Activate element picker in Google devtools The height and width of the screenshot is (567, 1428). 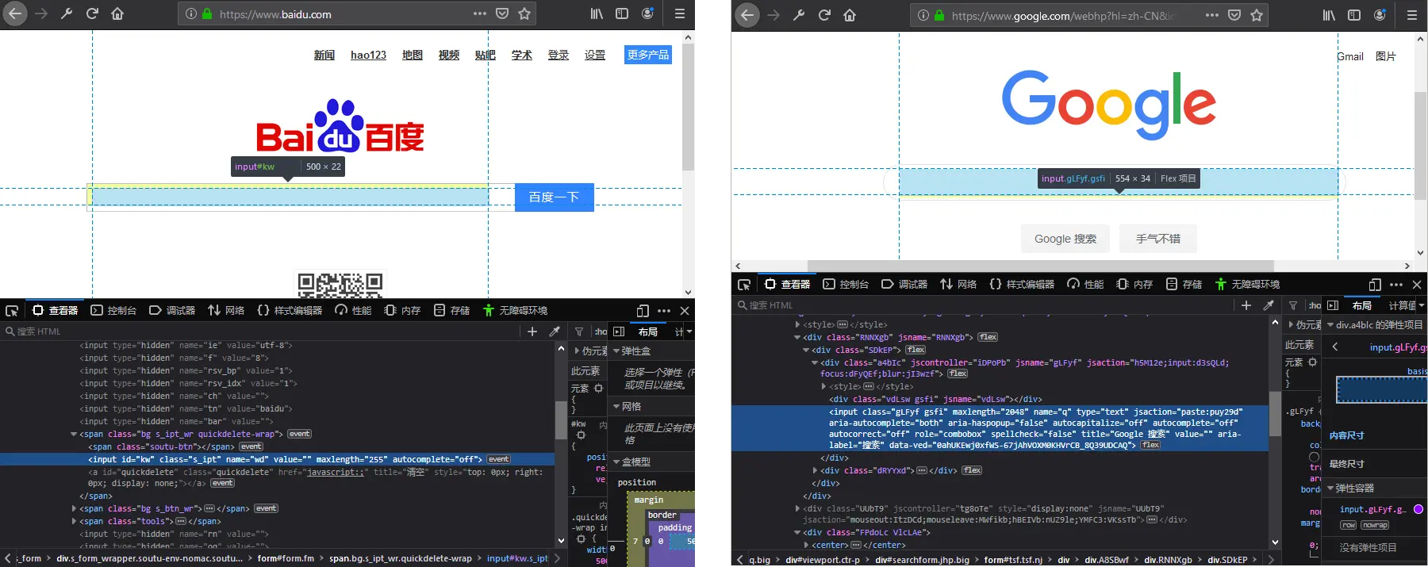tap(744, 285)
